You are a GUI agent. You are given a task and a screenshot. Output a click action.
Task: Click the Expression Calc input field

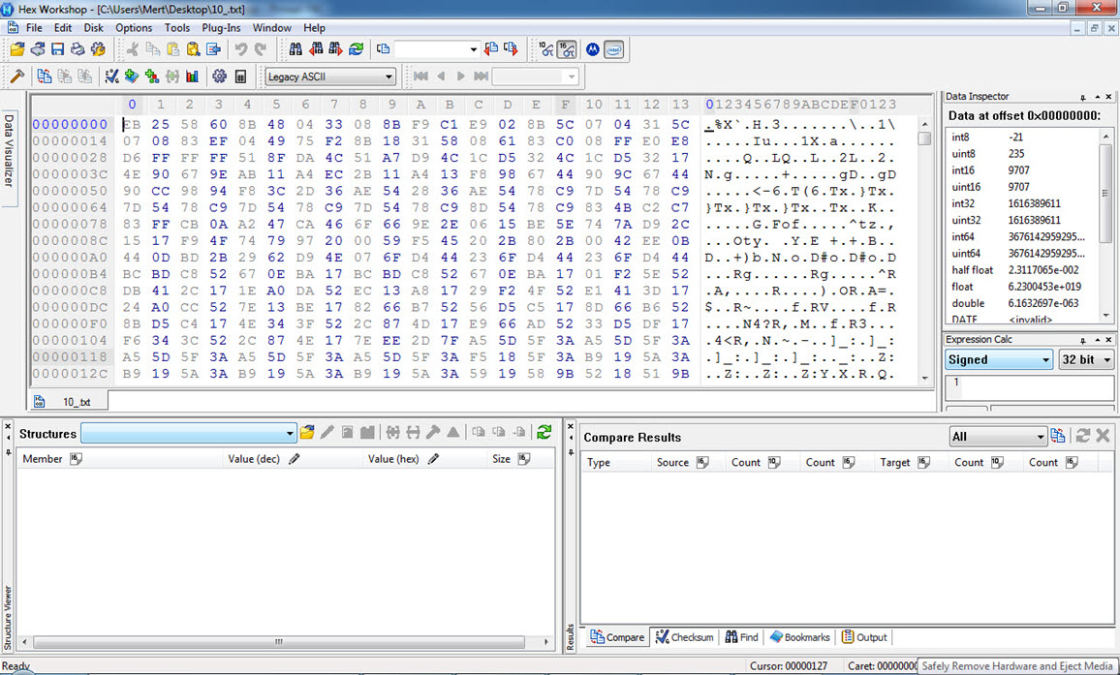coord(1028,387)
